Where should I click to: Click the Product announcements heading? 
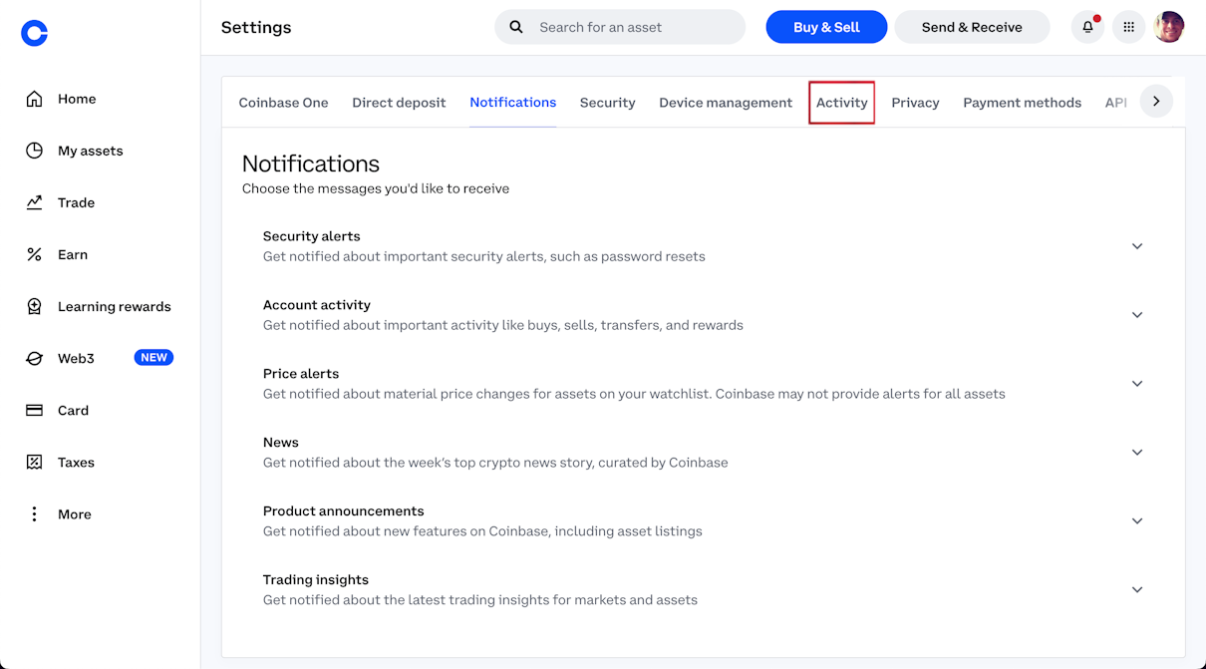pyautogui.click(x=343, y=511)
